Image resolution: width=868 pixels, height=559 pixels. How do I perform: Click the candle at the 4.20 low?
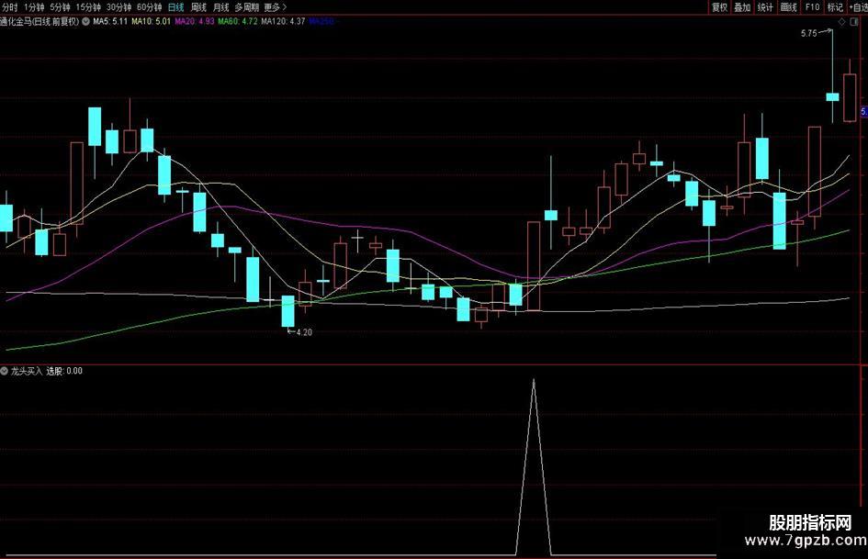(287, 311)
